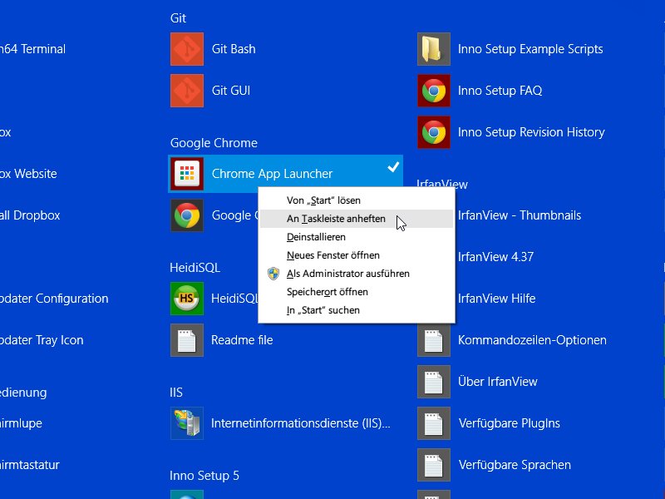Select 'Als Administrator ausführen' menu entry
Screen dimensions: 665x499
click(x=357, y=274)
